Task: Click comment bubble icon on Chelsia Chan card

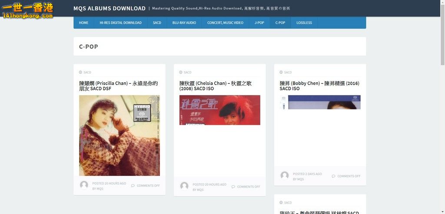Action: 233,187
